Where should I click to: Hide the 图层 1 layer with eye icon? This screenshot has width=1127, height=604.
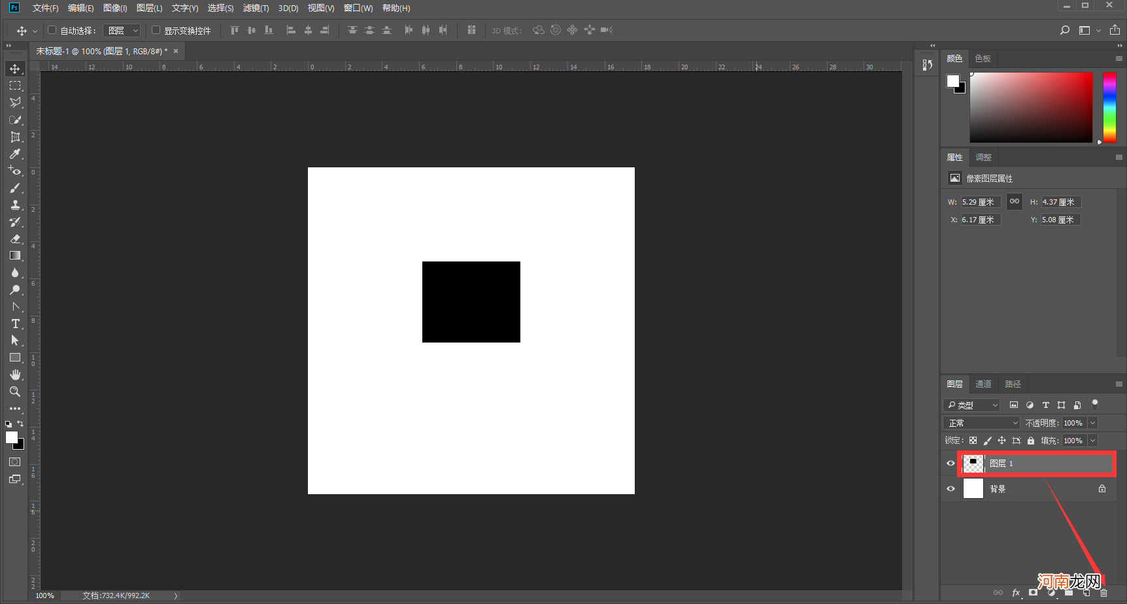(951, 463)
